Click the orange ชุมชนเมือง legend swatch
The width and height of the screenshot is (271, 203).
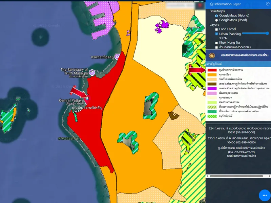click(x=212, y=75)
